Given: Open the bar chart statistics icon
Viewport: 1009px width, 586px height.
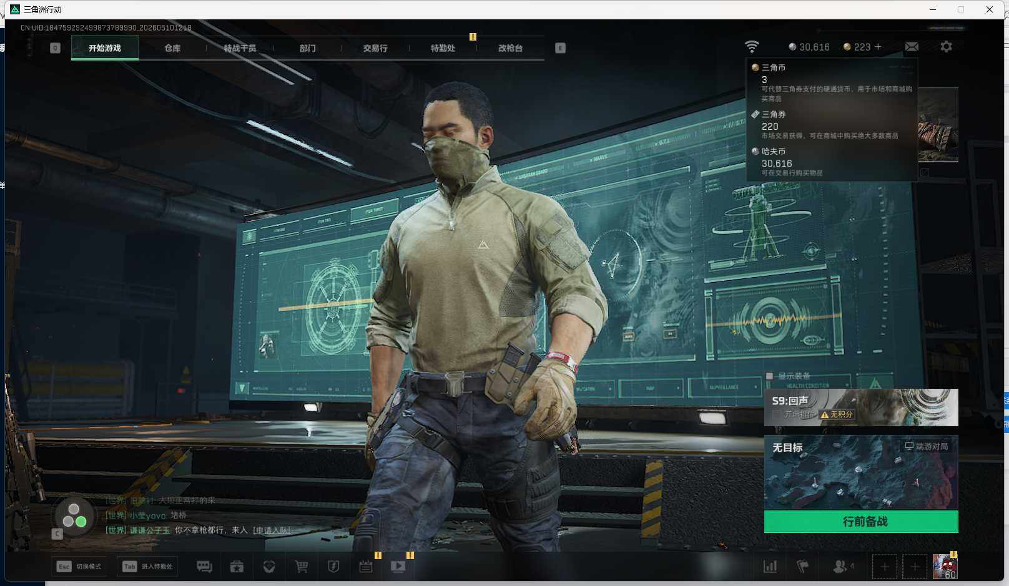Looking at the screenshot, I should (770, 567).
